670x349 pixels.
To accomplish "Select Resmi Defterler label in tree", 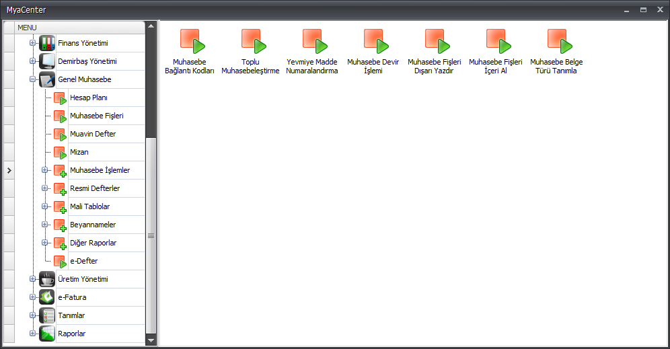I will tap(95, 188).
